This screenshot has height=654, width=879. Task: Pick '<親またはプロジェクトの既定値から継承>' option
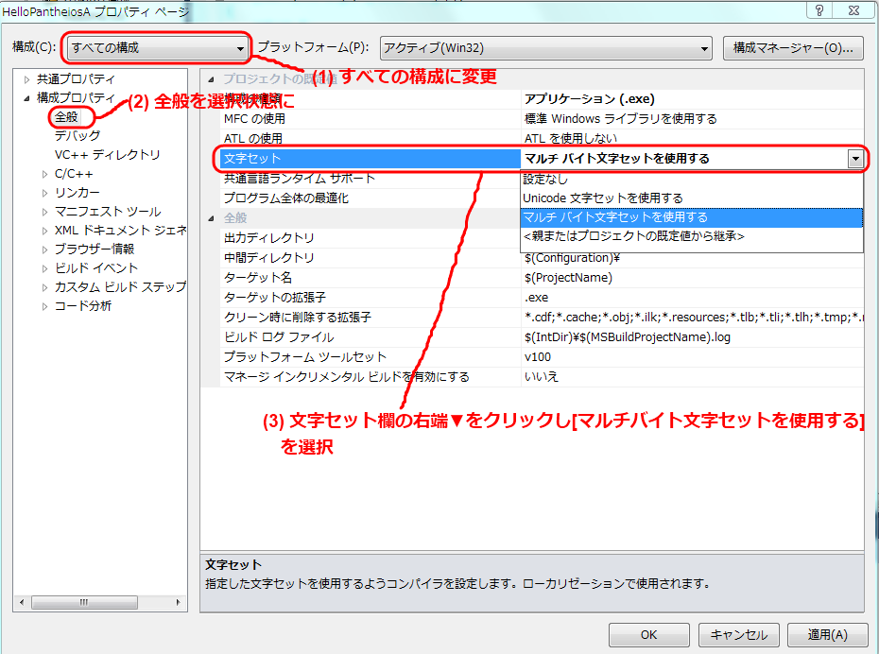point(633,236)
